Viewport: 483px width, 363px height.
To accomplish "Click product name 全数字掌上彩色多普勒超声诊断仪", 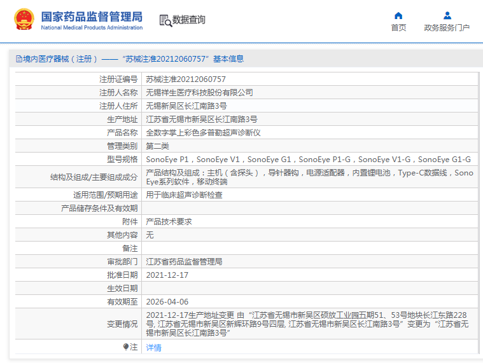I will coord(203,133).
